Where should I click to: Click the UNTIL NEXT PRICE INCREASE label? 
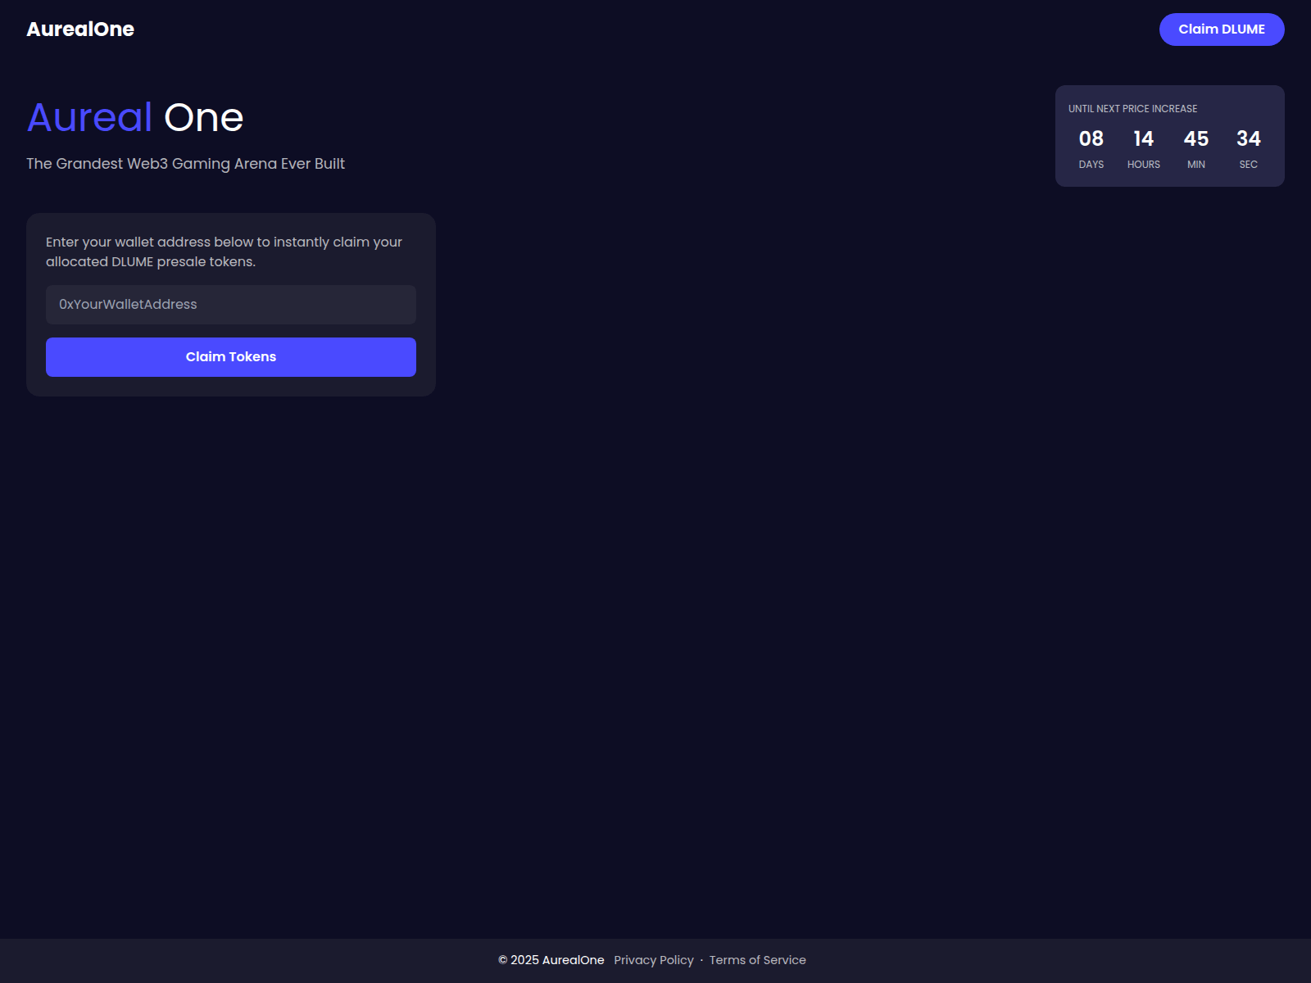click(x=1132, y=108)
